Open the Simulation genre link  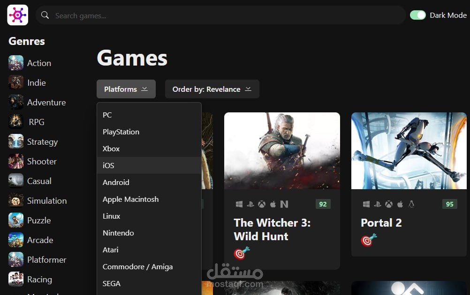click(x=47, y=201)
